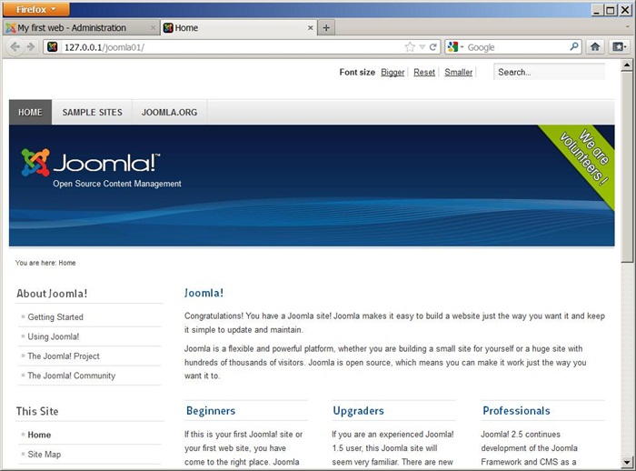636x471 pixels.
Task: Click the Joomla! article heading
Action: [204, 293]
